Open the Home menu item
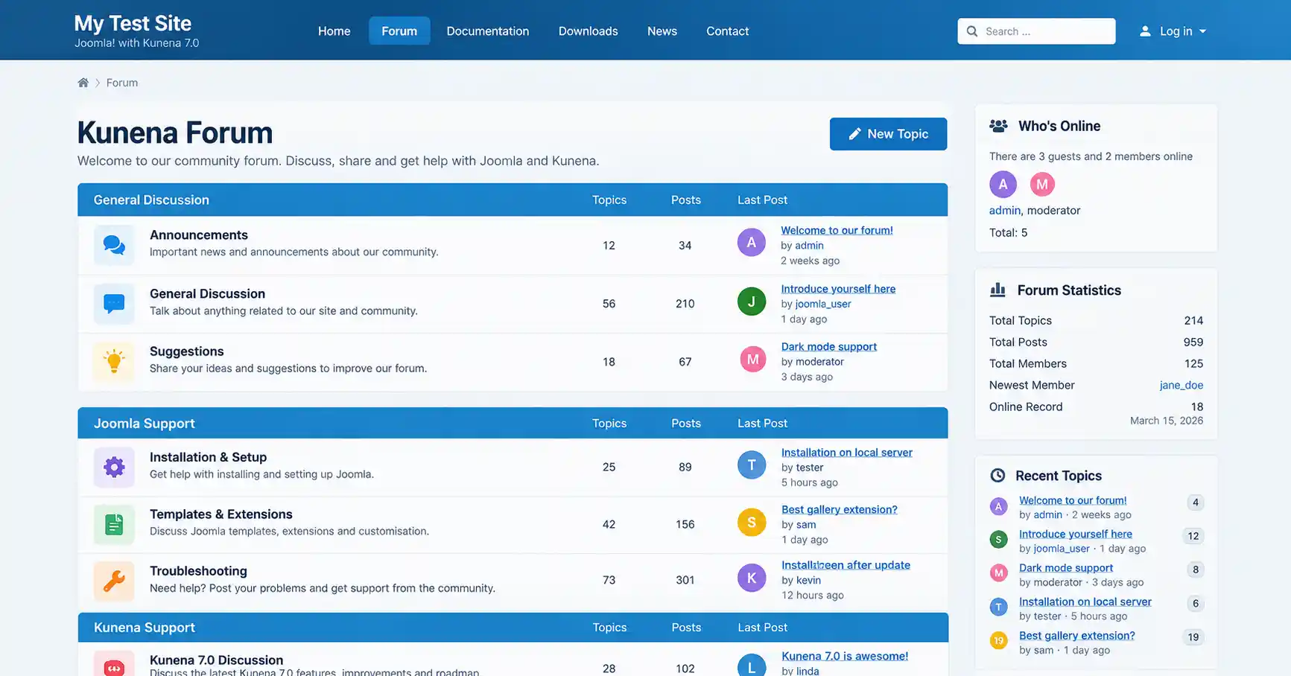The height and width of the screenshot is (676, 1291). (x=334, y=31)
